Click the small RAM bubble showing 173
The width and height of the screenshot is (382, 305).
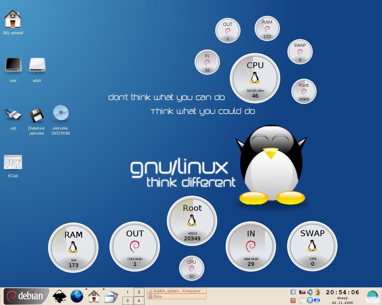(267, 29)
